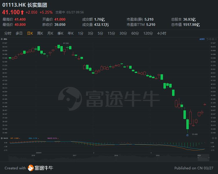
Task: Click the Published on CN 03/27 text
Action: 194,168
